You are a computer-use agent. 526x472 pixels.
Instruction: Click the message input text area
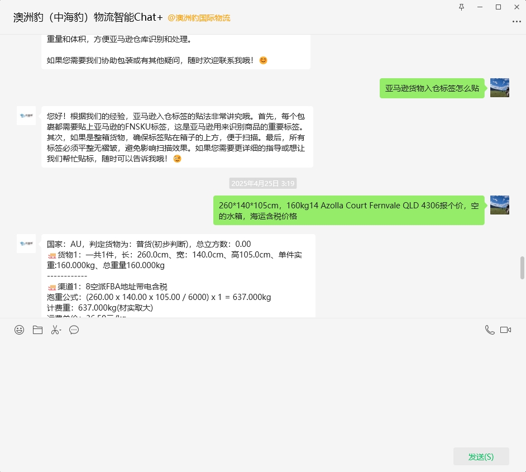263,391
